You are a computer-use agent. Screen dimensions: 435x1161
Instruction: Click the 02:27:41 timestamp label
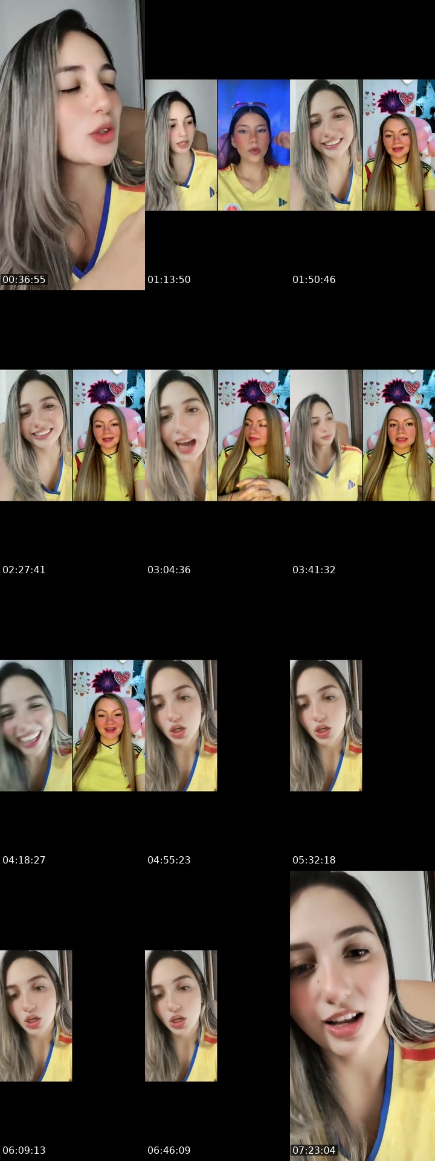[x=24, y=570]
